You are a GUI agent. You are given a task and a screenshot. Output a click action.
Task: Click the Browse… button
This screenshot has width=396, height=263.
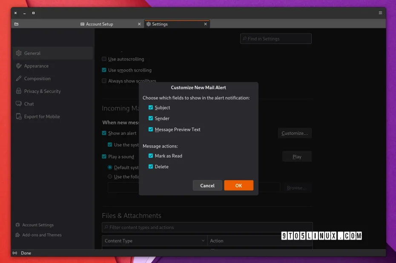click(x=297, y=188)
